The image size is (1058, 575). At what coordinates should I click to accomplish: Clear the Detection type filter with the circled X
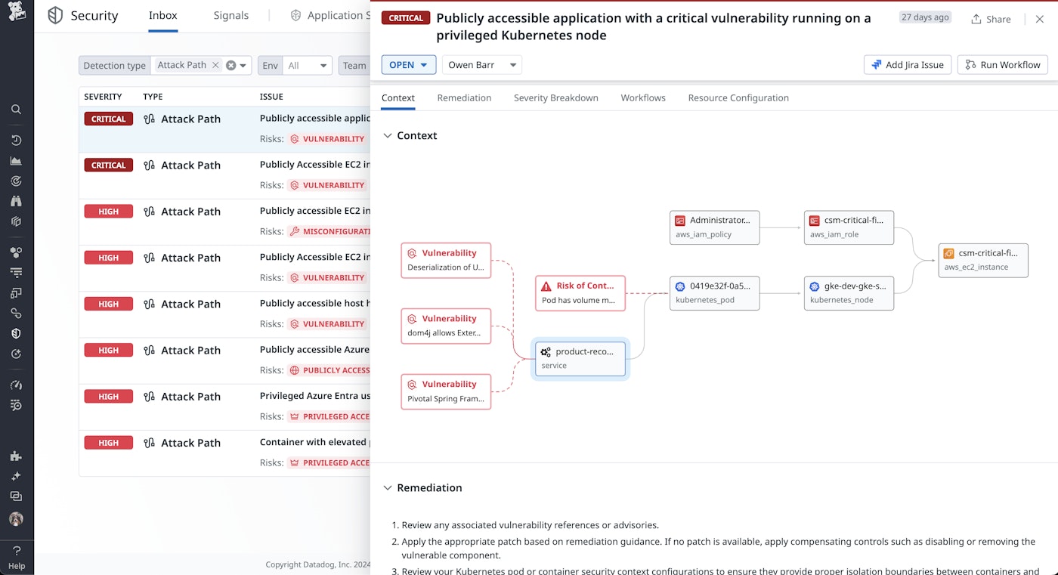(x=231, y=66)
